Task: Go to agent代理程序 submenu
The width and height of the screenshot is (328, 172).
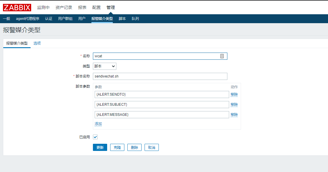Action: (x=28, y=19)
